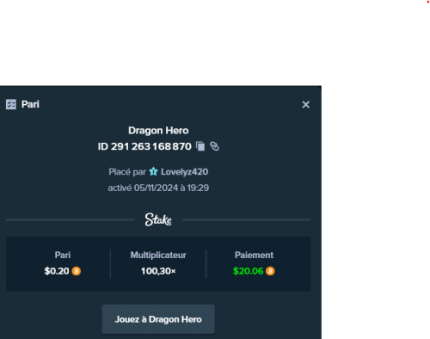Click the Pari column label above $0.20

(63, 255)
